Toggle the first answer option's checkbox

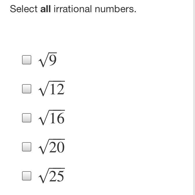[x=27, y=60]
